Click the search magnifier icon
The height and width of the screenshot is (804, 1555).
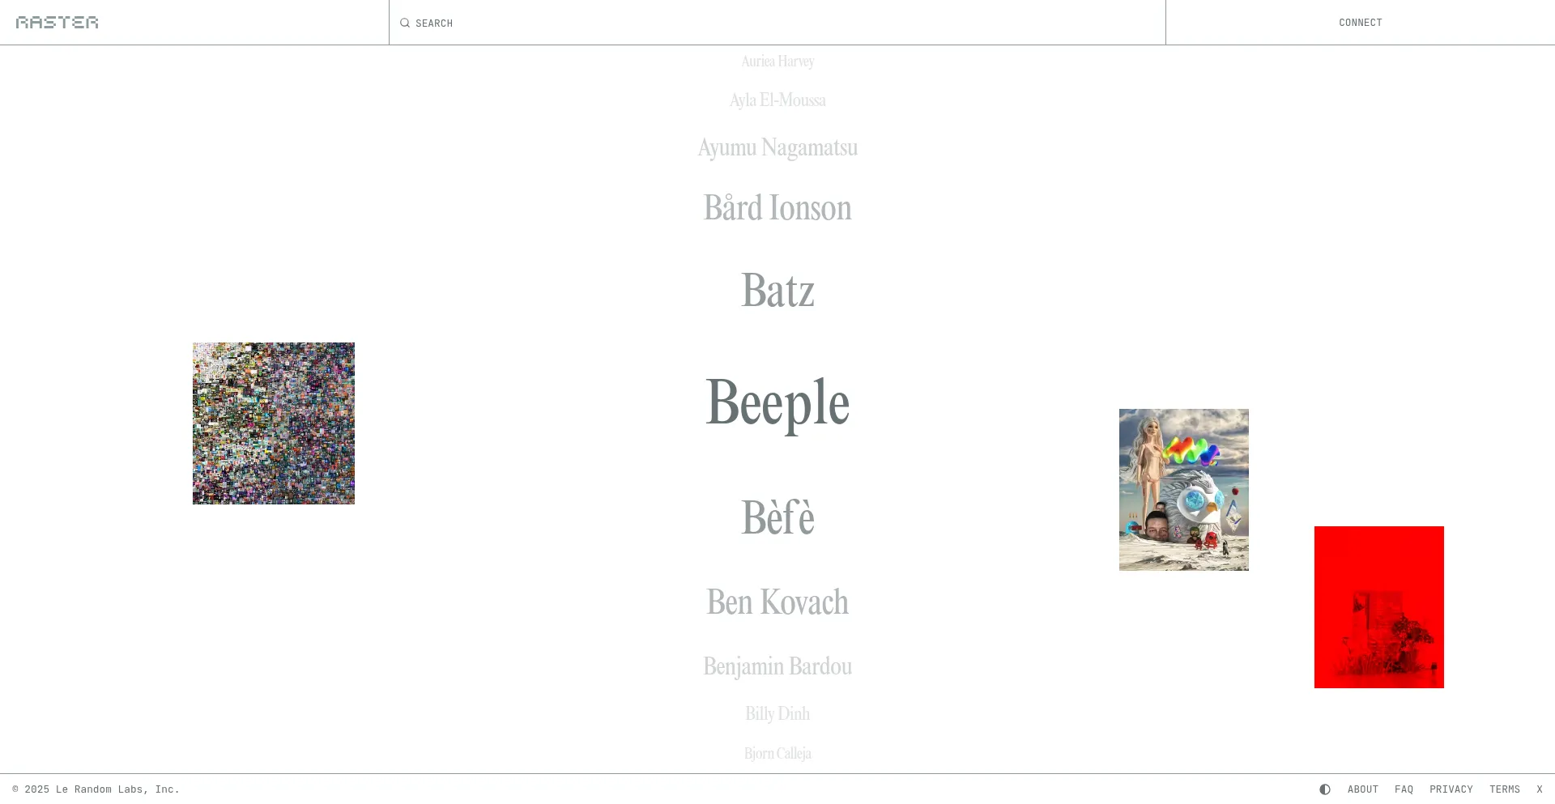tap(405, 23)
